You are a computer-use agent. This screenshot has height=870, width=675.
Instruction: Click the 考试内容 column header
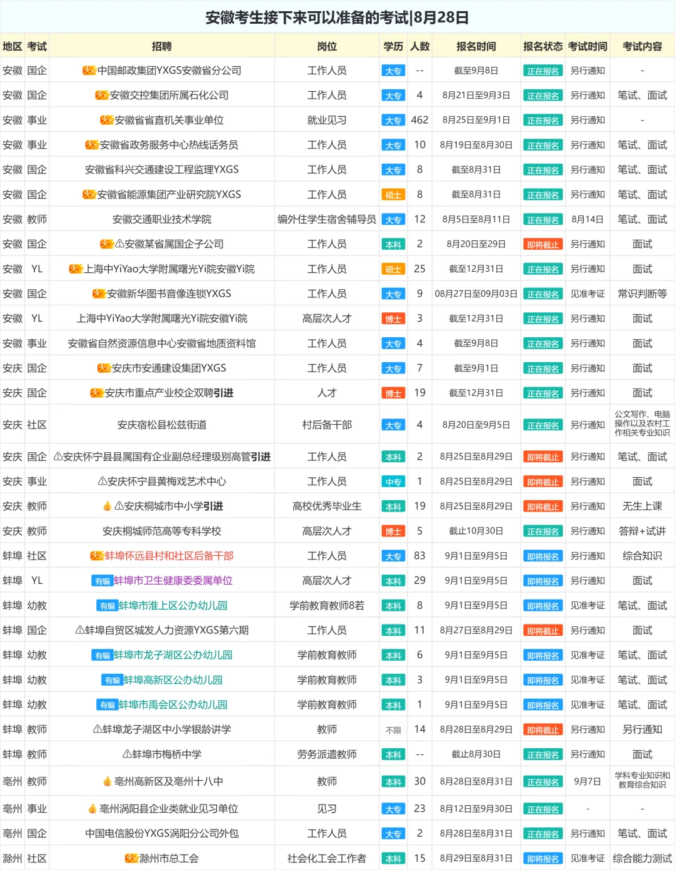pos(642,46)
